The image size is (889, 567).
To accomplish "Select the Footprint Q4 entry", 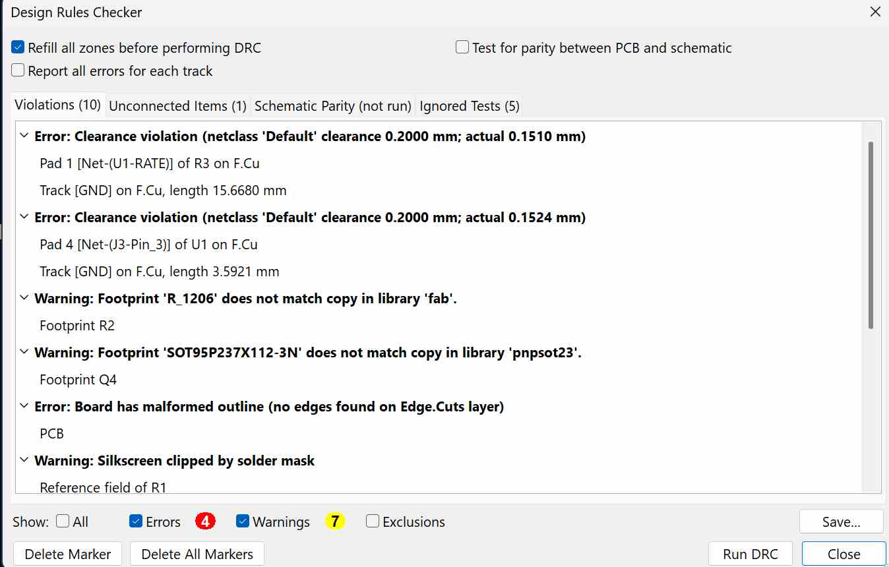I will [x=78, y=380].
